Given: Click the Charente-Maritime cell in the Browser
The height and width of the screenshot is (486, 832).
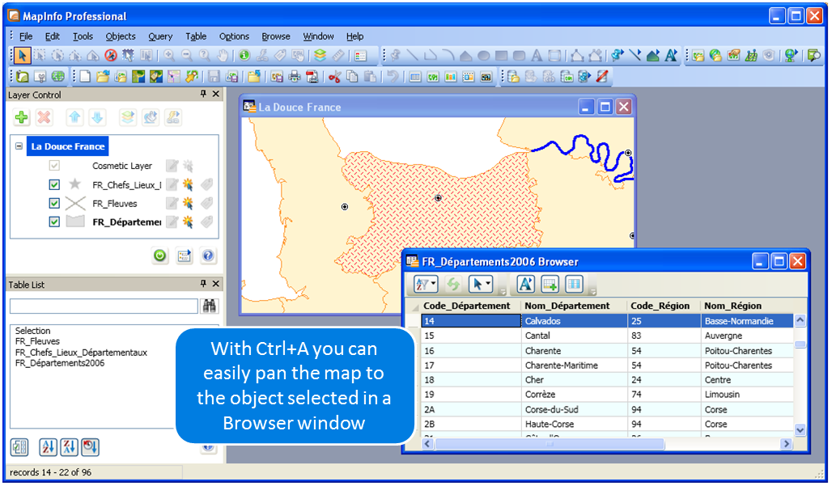Looking at the screenshot, I should [575, 366].
